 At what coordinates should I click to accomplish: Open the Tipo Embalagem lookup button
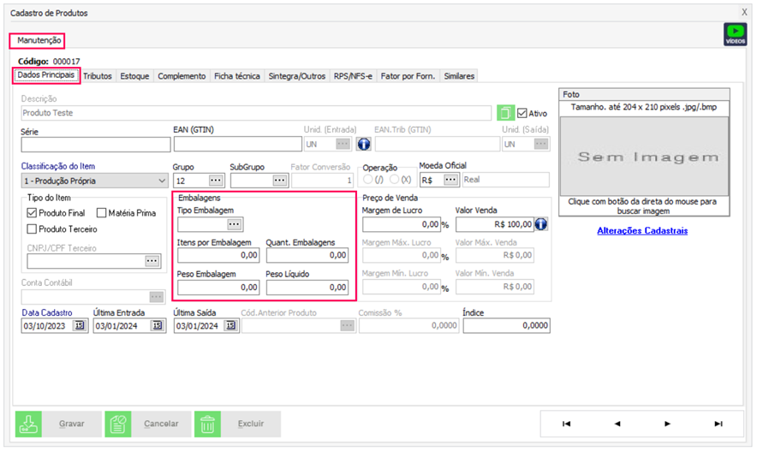(x=234, y=224)
